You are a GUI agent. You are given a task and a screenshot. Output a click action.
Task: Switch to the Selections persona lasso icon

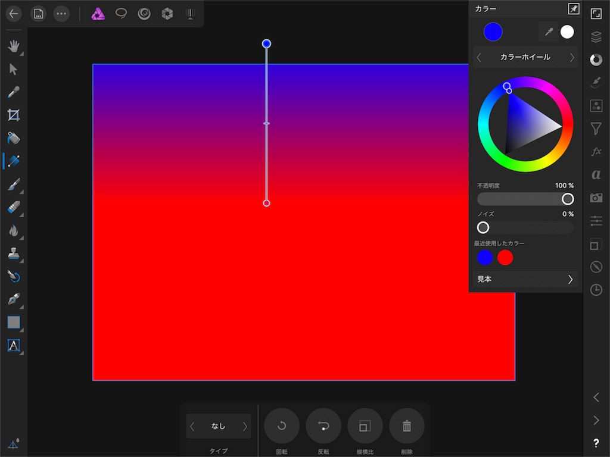[x=121, y=14]
